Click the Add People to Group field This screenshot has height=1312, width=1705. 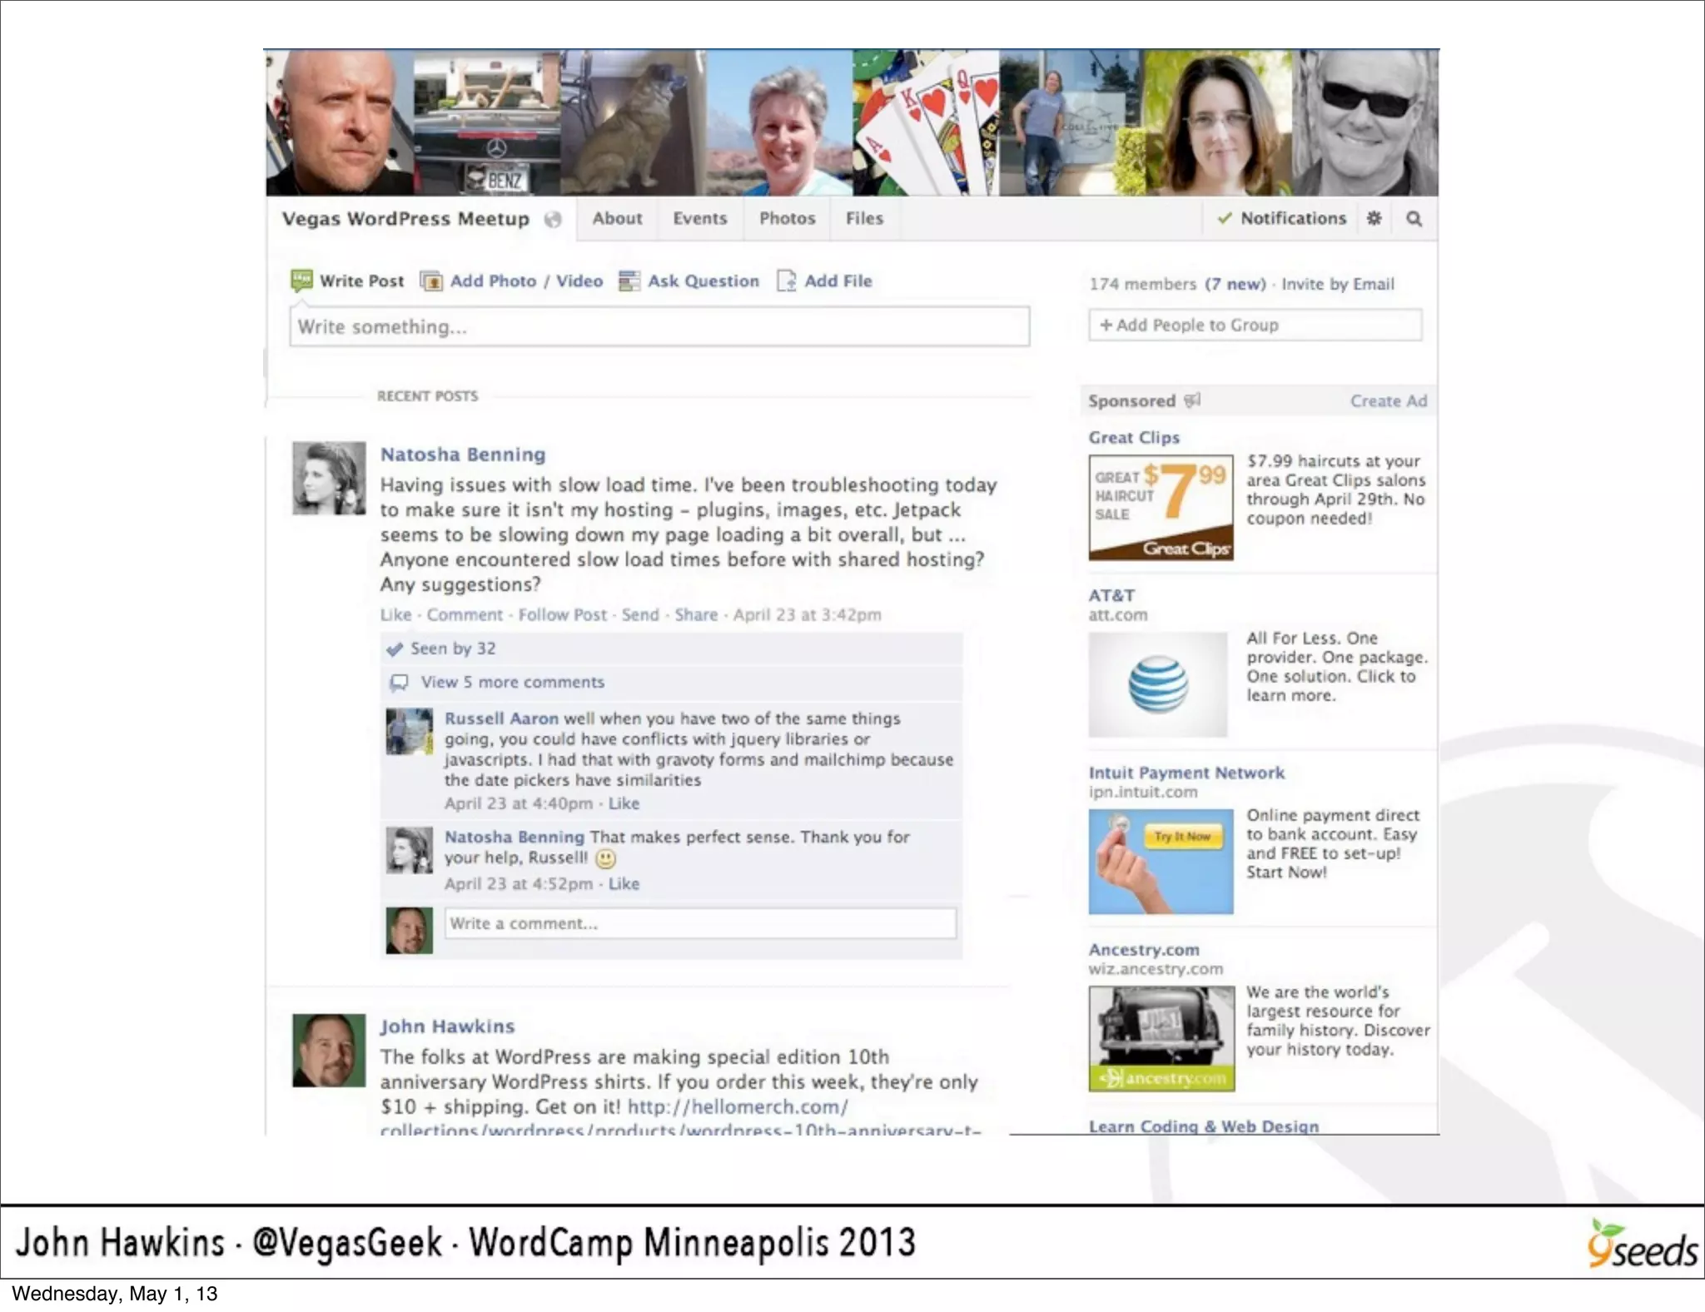[x=1255, y=325]
